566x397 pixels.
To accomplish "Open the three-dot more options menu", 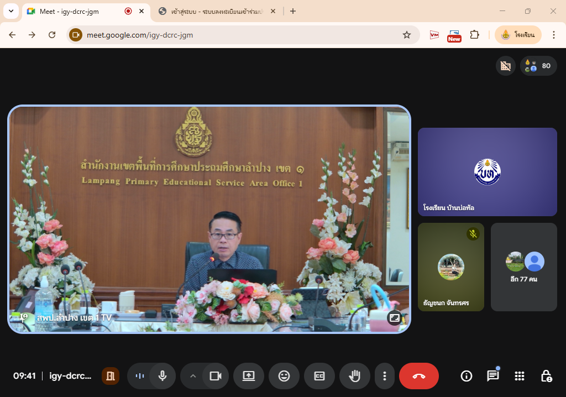I will pos(384,376).
